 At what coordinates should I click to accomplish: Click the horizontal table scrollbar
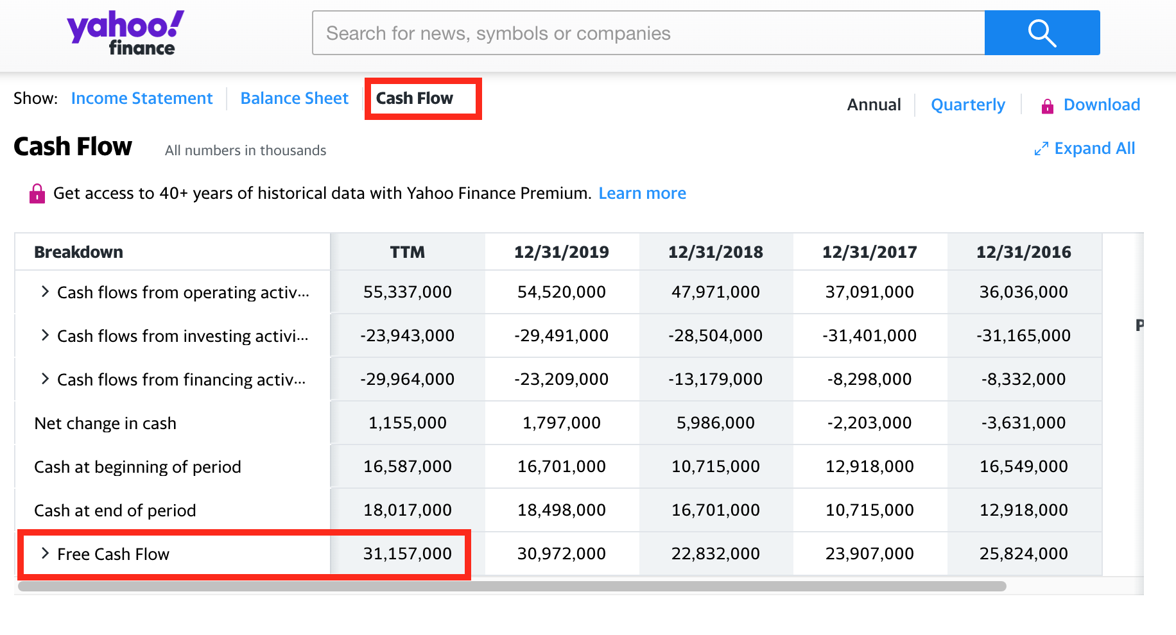tap(512, 586)
